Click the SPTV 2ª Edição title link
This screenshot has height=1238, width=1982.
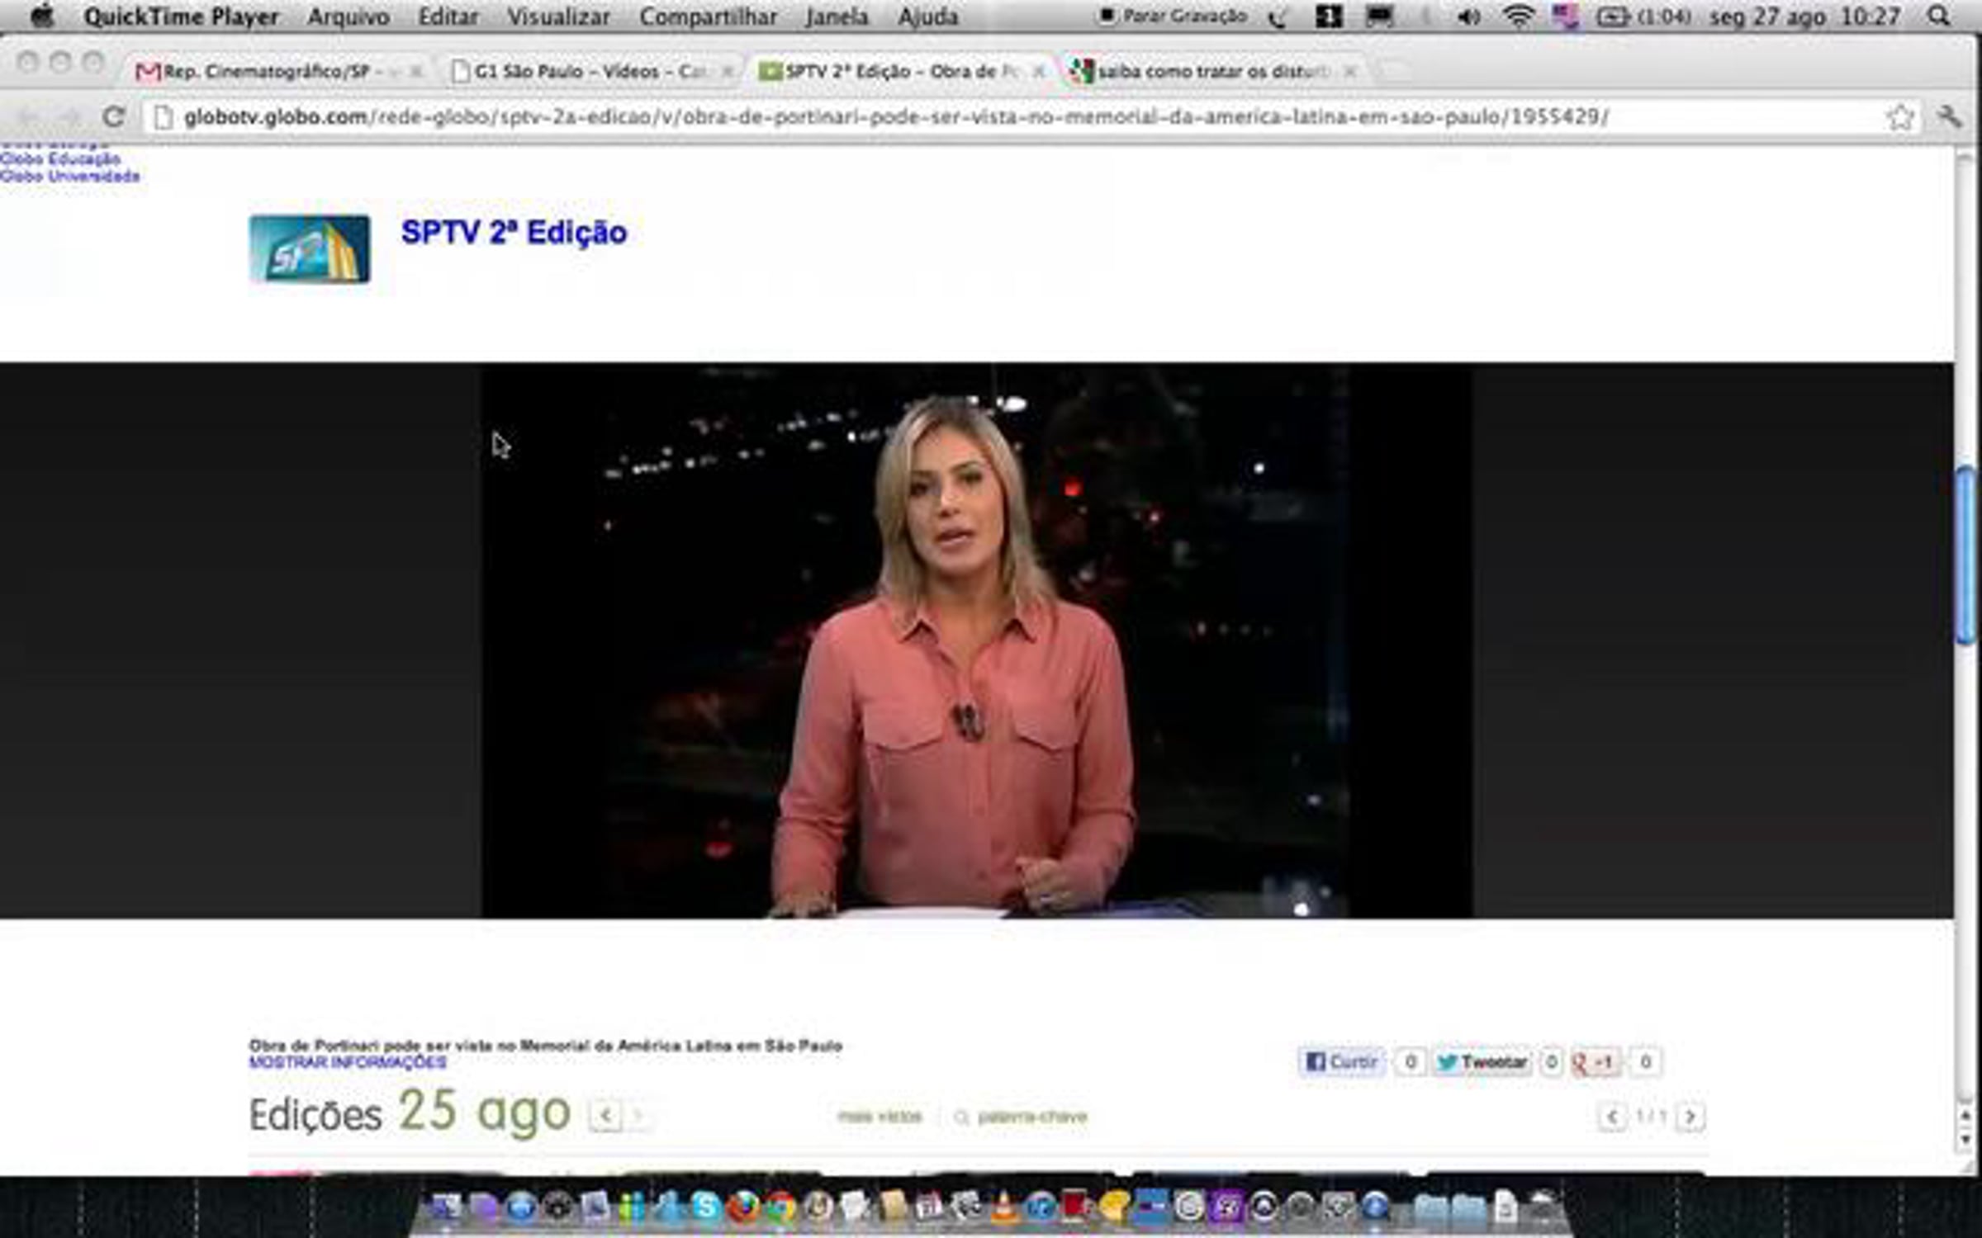514,233
